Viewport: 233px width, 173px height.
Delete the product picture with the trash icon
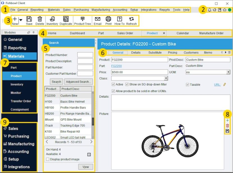pos(227,125)
